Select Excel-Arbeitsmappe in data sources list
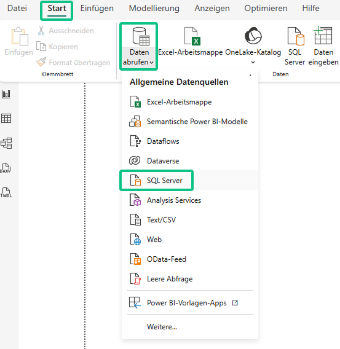Image resolution: width=340 pixels, height=349 pixels. pyautogui.click(x=190, y=102)
